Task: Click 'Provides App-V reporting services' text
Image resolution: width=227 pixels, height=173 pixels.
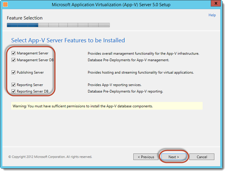Action: pos(115,85)
